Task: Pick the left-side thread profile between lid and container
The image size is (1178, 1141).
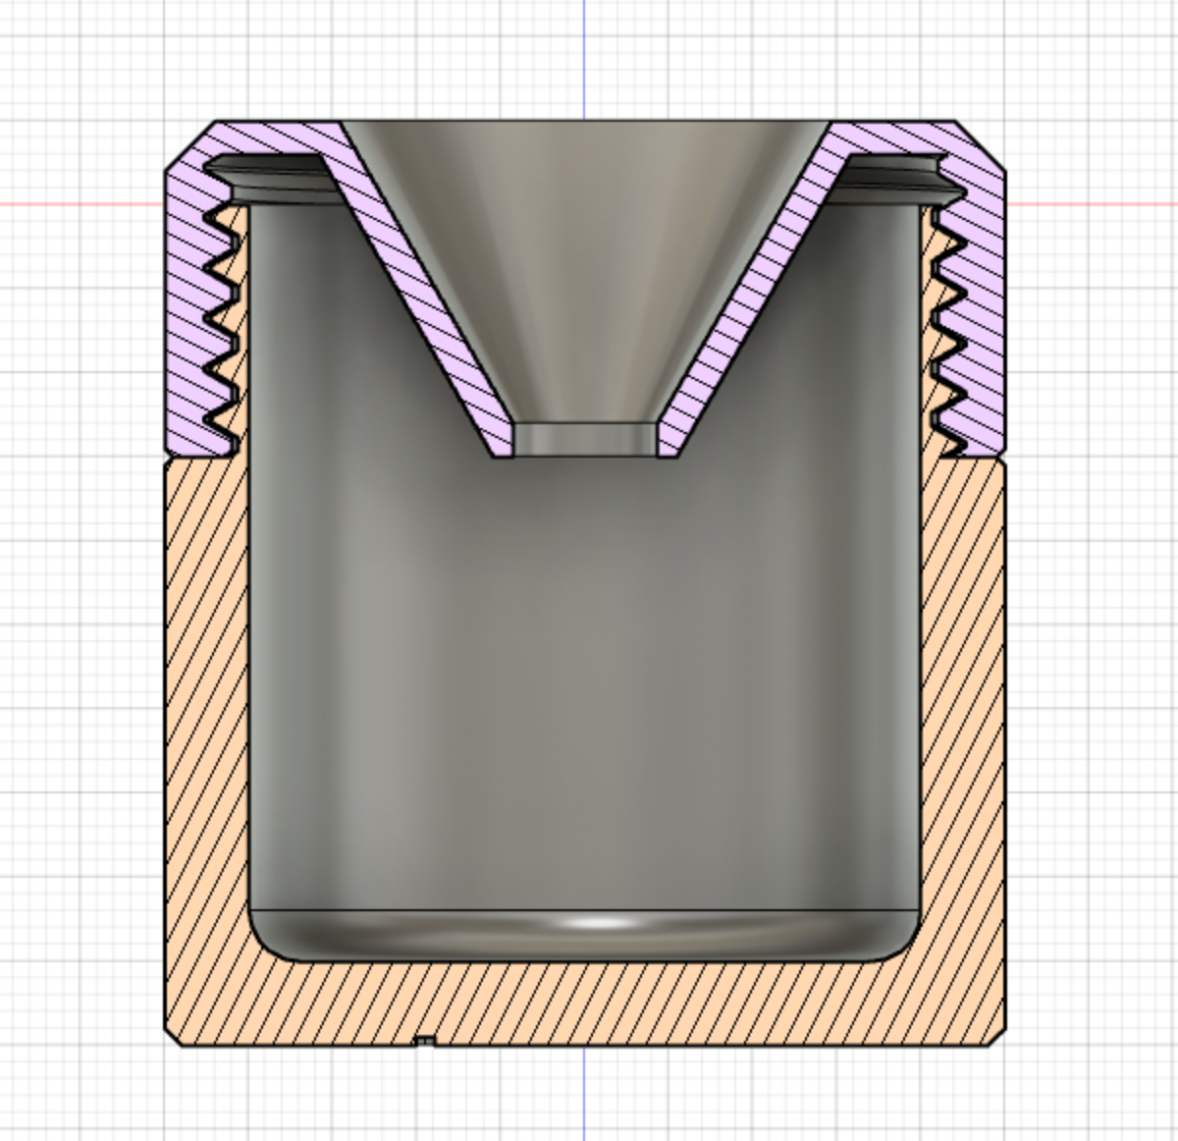Action: (x=225, y=329)
